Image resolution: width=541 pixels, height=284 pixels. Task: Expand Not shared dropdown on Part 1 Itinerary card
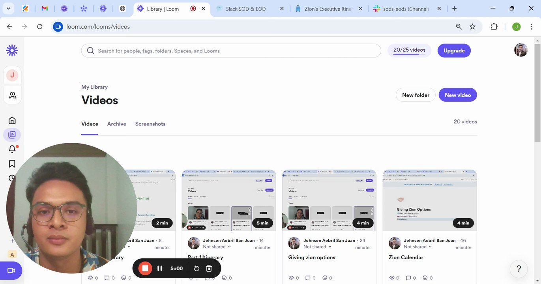tap(217, 247)
